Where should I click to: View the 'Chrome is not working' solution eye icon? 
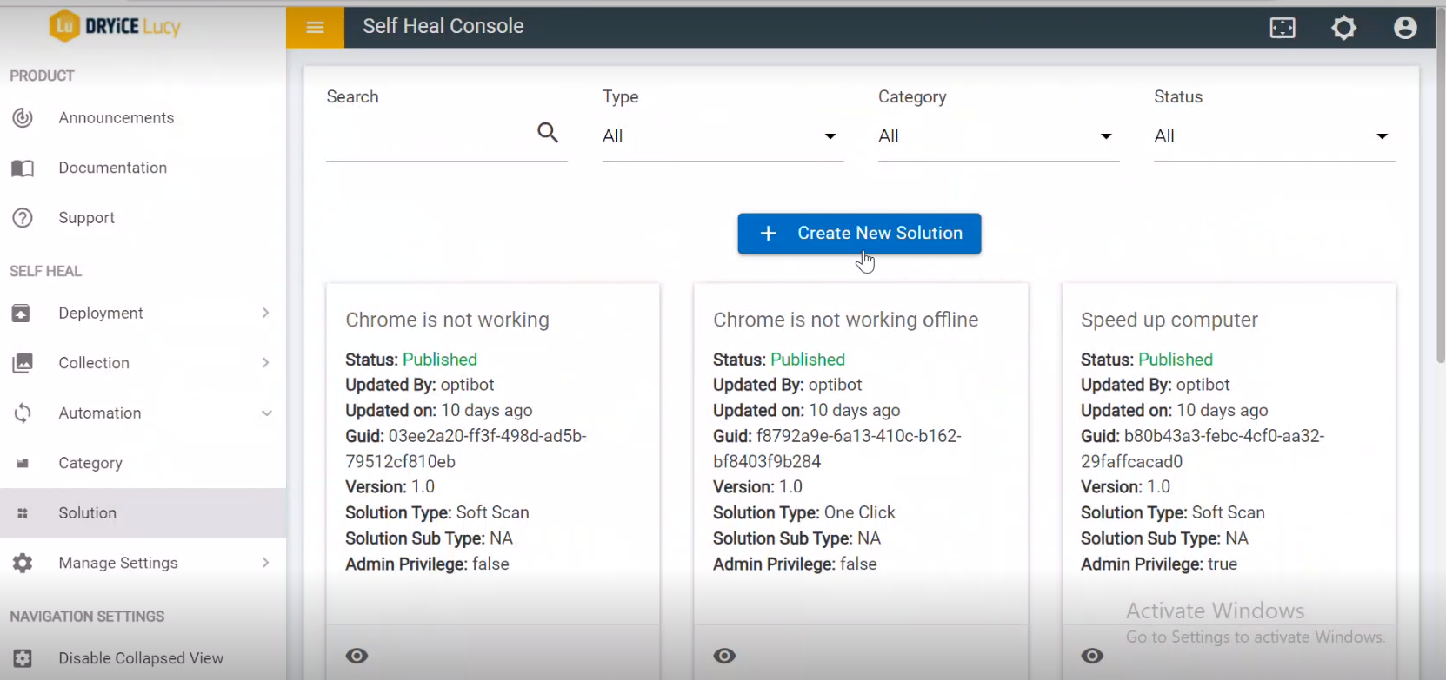pyautogui.click(x=357, y=656)
